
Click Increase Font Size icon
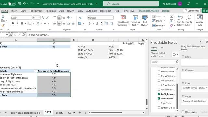point(43,18)
